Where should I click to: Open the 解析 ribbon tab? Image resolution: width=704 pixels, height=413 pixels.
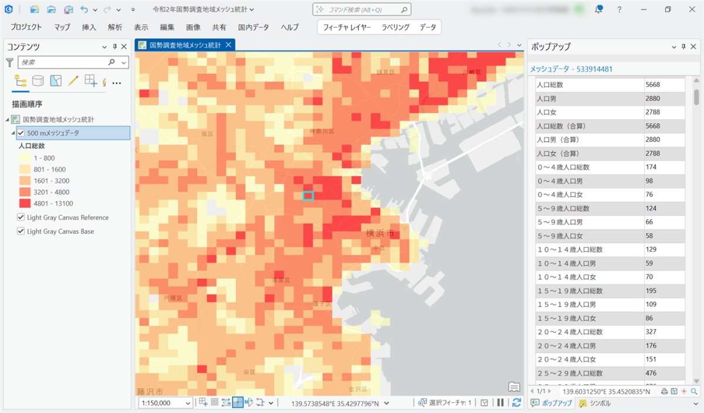tap(115, 27)
